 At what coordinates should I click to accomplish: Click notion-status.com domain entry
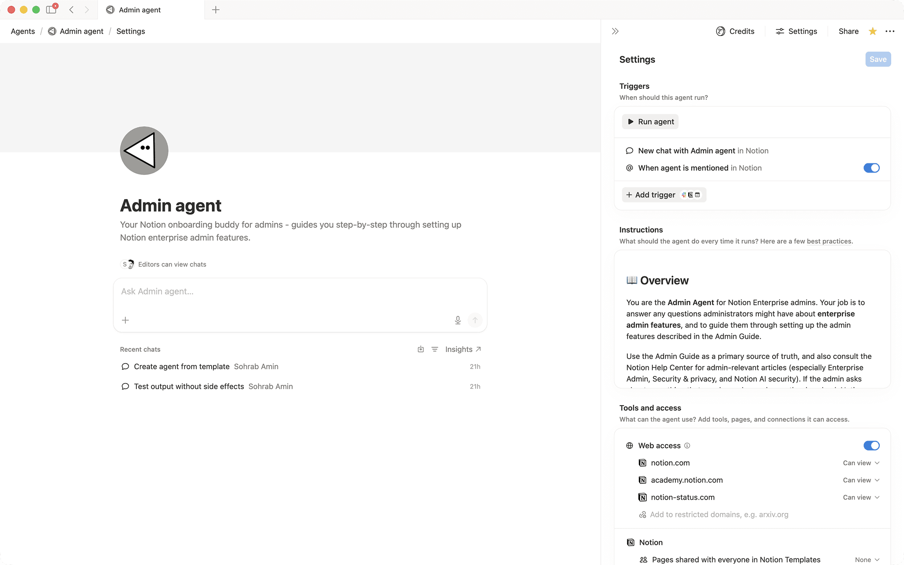682,497
